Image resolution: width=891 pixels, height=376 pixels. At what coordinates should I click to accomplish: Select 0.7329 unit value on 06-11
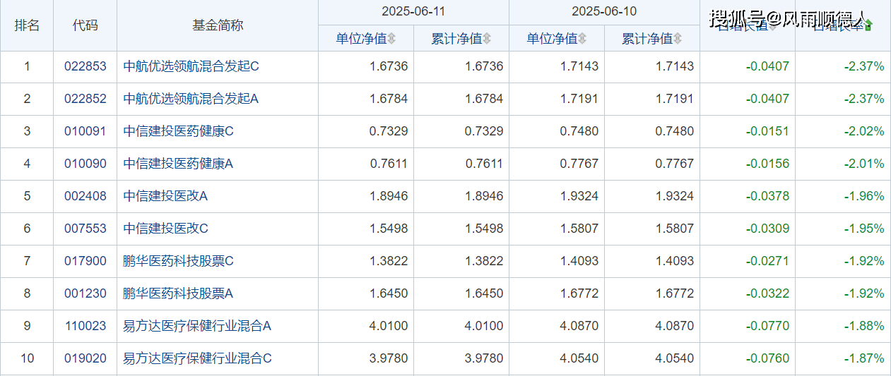[389, 131]
